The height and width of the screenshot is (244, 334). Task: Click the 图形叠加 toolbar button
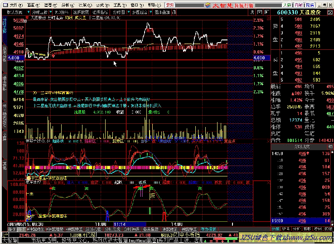point(163,12)
